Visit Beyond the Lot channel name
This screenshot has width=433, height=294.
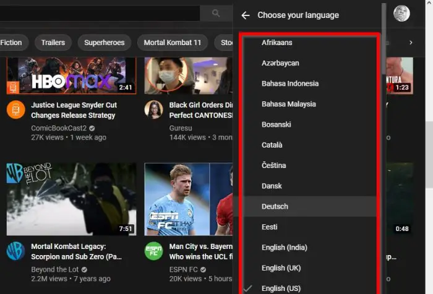click(x=54, y=269)
